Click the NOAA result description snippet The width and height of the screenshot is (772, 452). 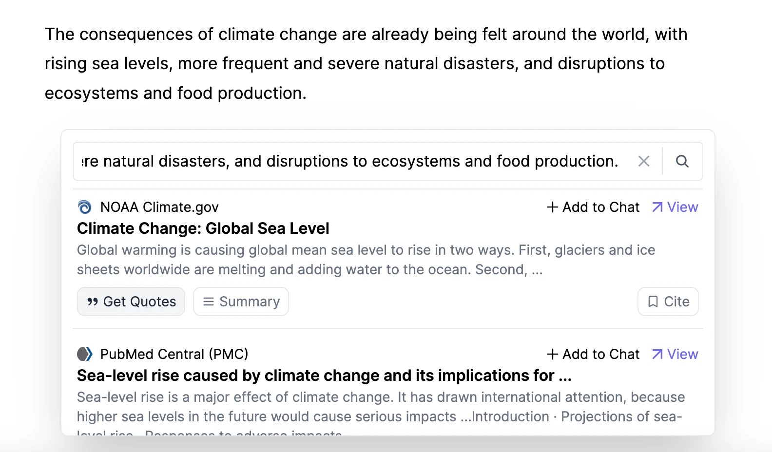pos(366,260)
